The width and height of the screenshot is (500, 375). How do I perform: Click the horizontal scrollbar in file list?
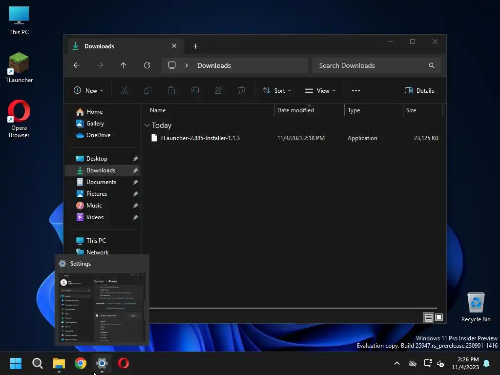coord(293,308)
